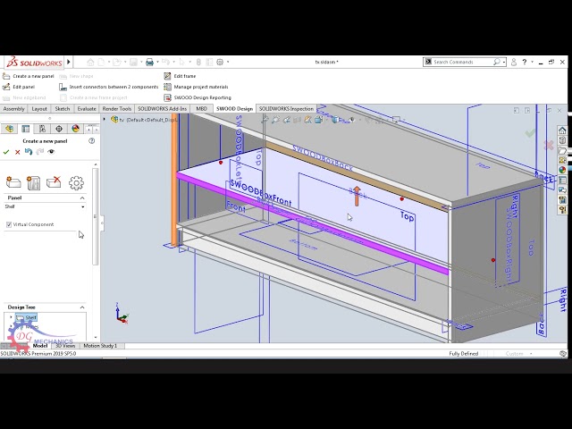Open the PropertyManager tab icon
572x429 pixels.
(x=26, y=129)
